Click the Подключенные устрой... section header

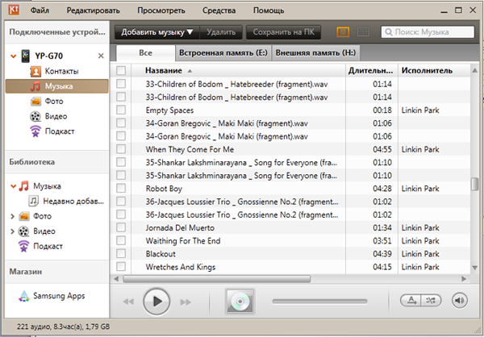click(57, 32)
